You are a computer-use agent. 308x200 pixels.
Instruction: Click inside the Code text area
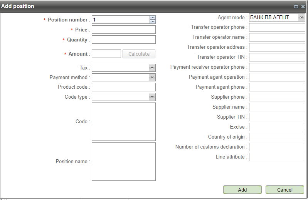123,122
